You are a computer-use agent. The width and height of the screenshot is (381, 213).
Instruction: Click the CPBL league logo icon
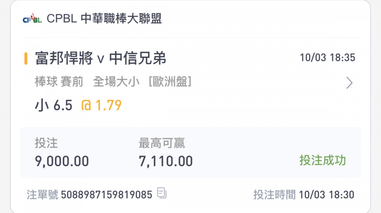pos(32,18)
